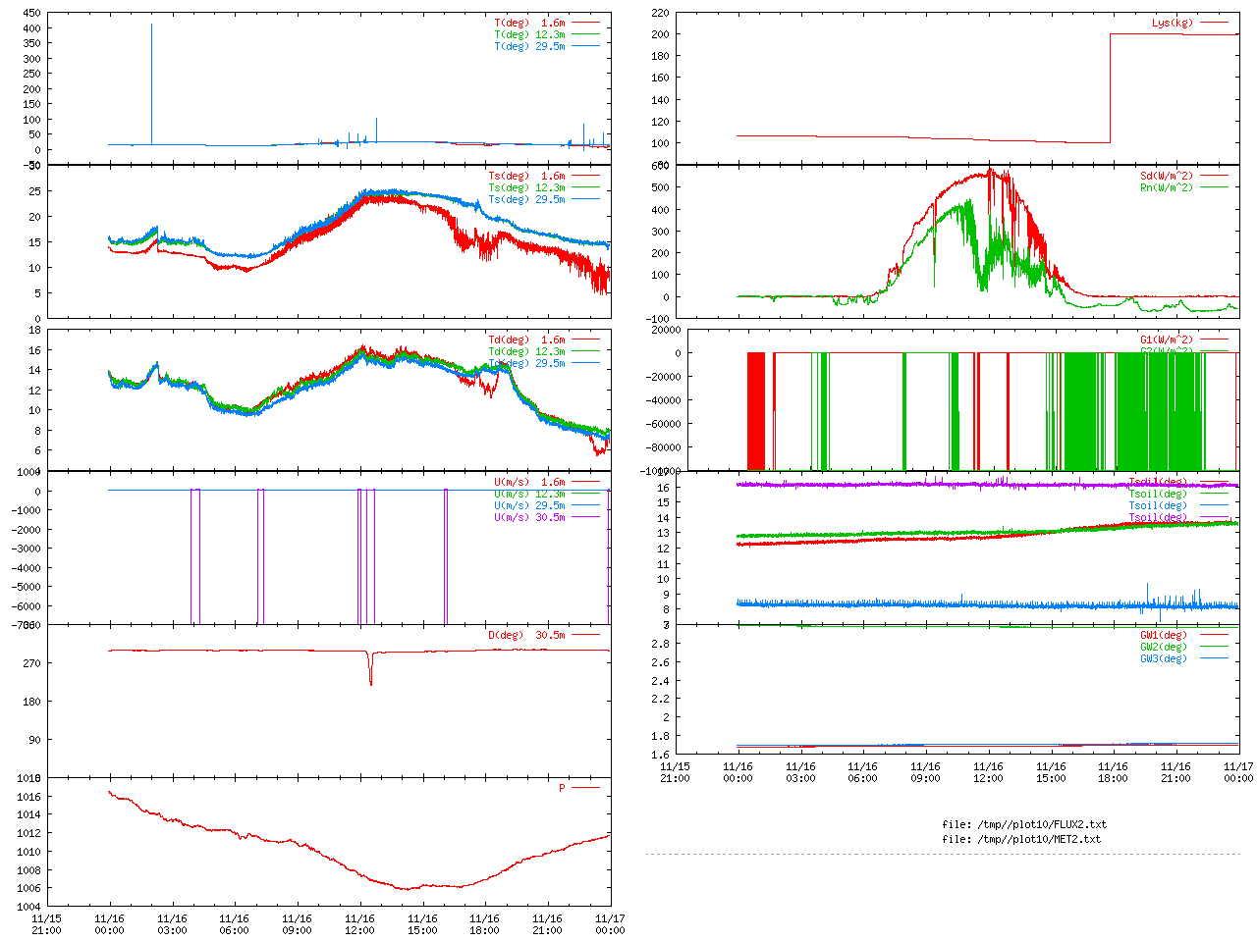Click the '450' y-axis value
Viewport: 1257px width, 942px height.
coord(31,14)
